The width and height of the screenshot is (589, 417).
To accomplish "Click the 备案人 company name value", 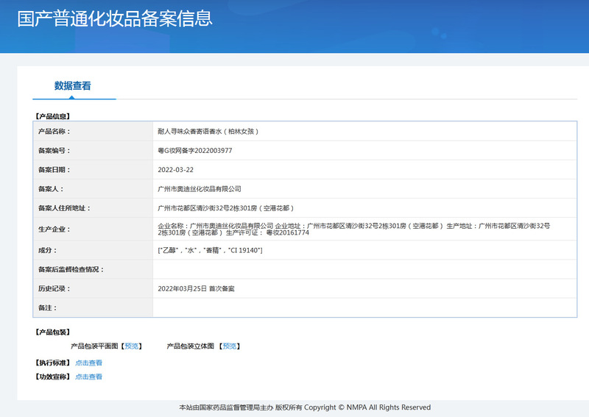I will coord(200,189).
